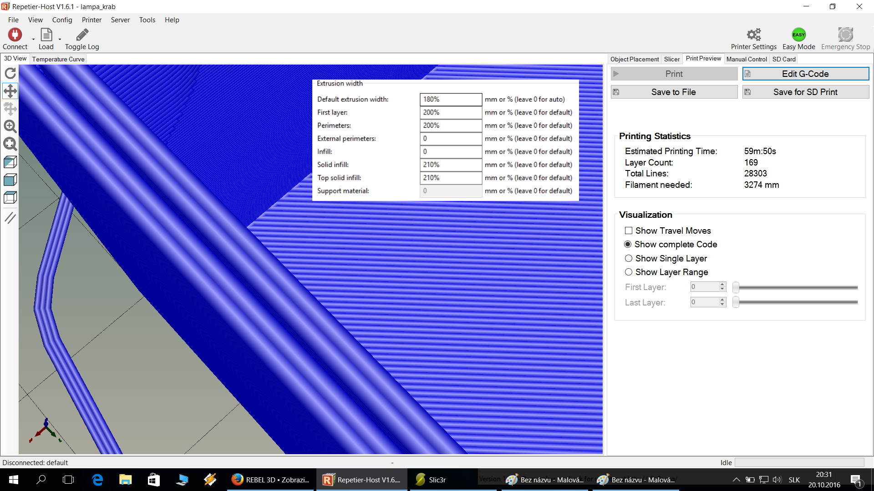
Task: Enable Show Travel Moves checkbox
Action: coord(629,230)
